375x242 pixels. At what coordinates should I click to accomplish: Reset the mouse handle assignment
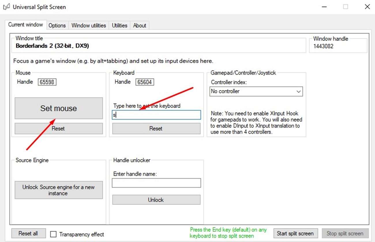coord(59,129)
